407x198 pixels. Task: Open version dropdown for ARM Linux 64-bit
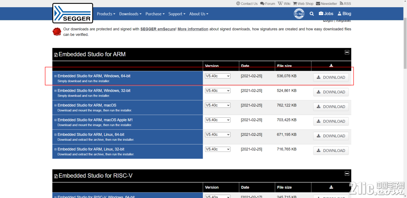pyautogui.click(x=217, y=134)
